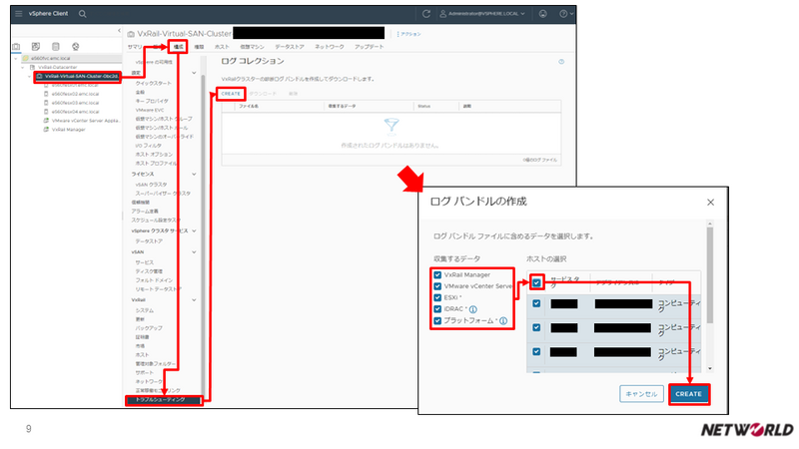Open the ホスト tab
Image resolution: width=799 pixels, height=449 pixels.
[222, 47]
